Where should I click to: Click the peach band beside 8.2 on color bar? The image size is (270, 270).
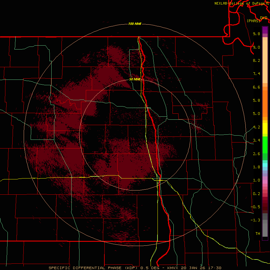(x=265, y=61)
